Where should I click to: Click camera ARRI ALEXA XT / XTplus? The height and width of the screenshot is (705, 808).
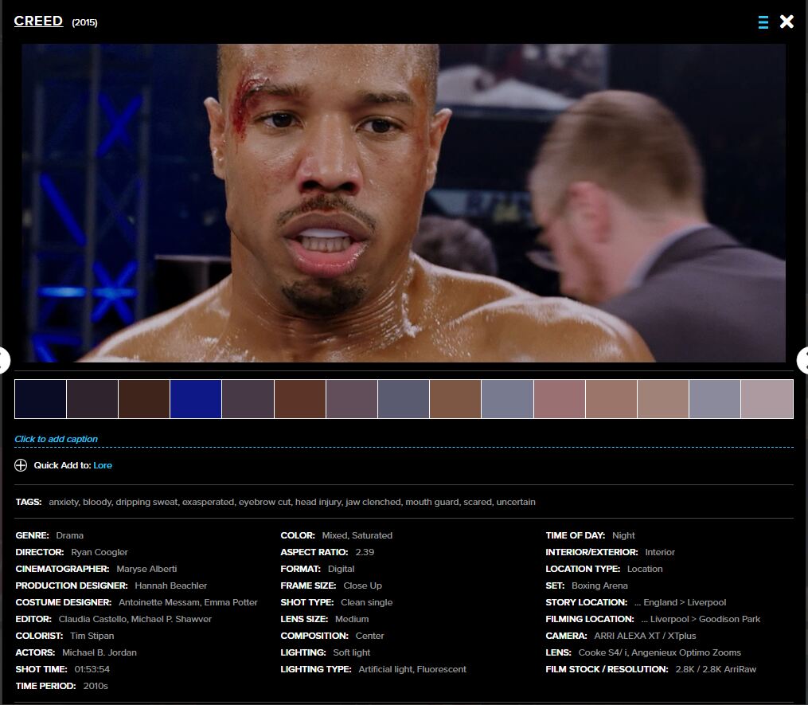[x=645, y=636]
